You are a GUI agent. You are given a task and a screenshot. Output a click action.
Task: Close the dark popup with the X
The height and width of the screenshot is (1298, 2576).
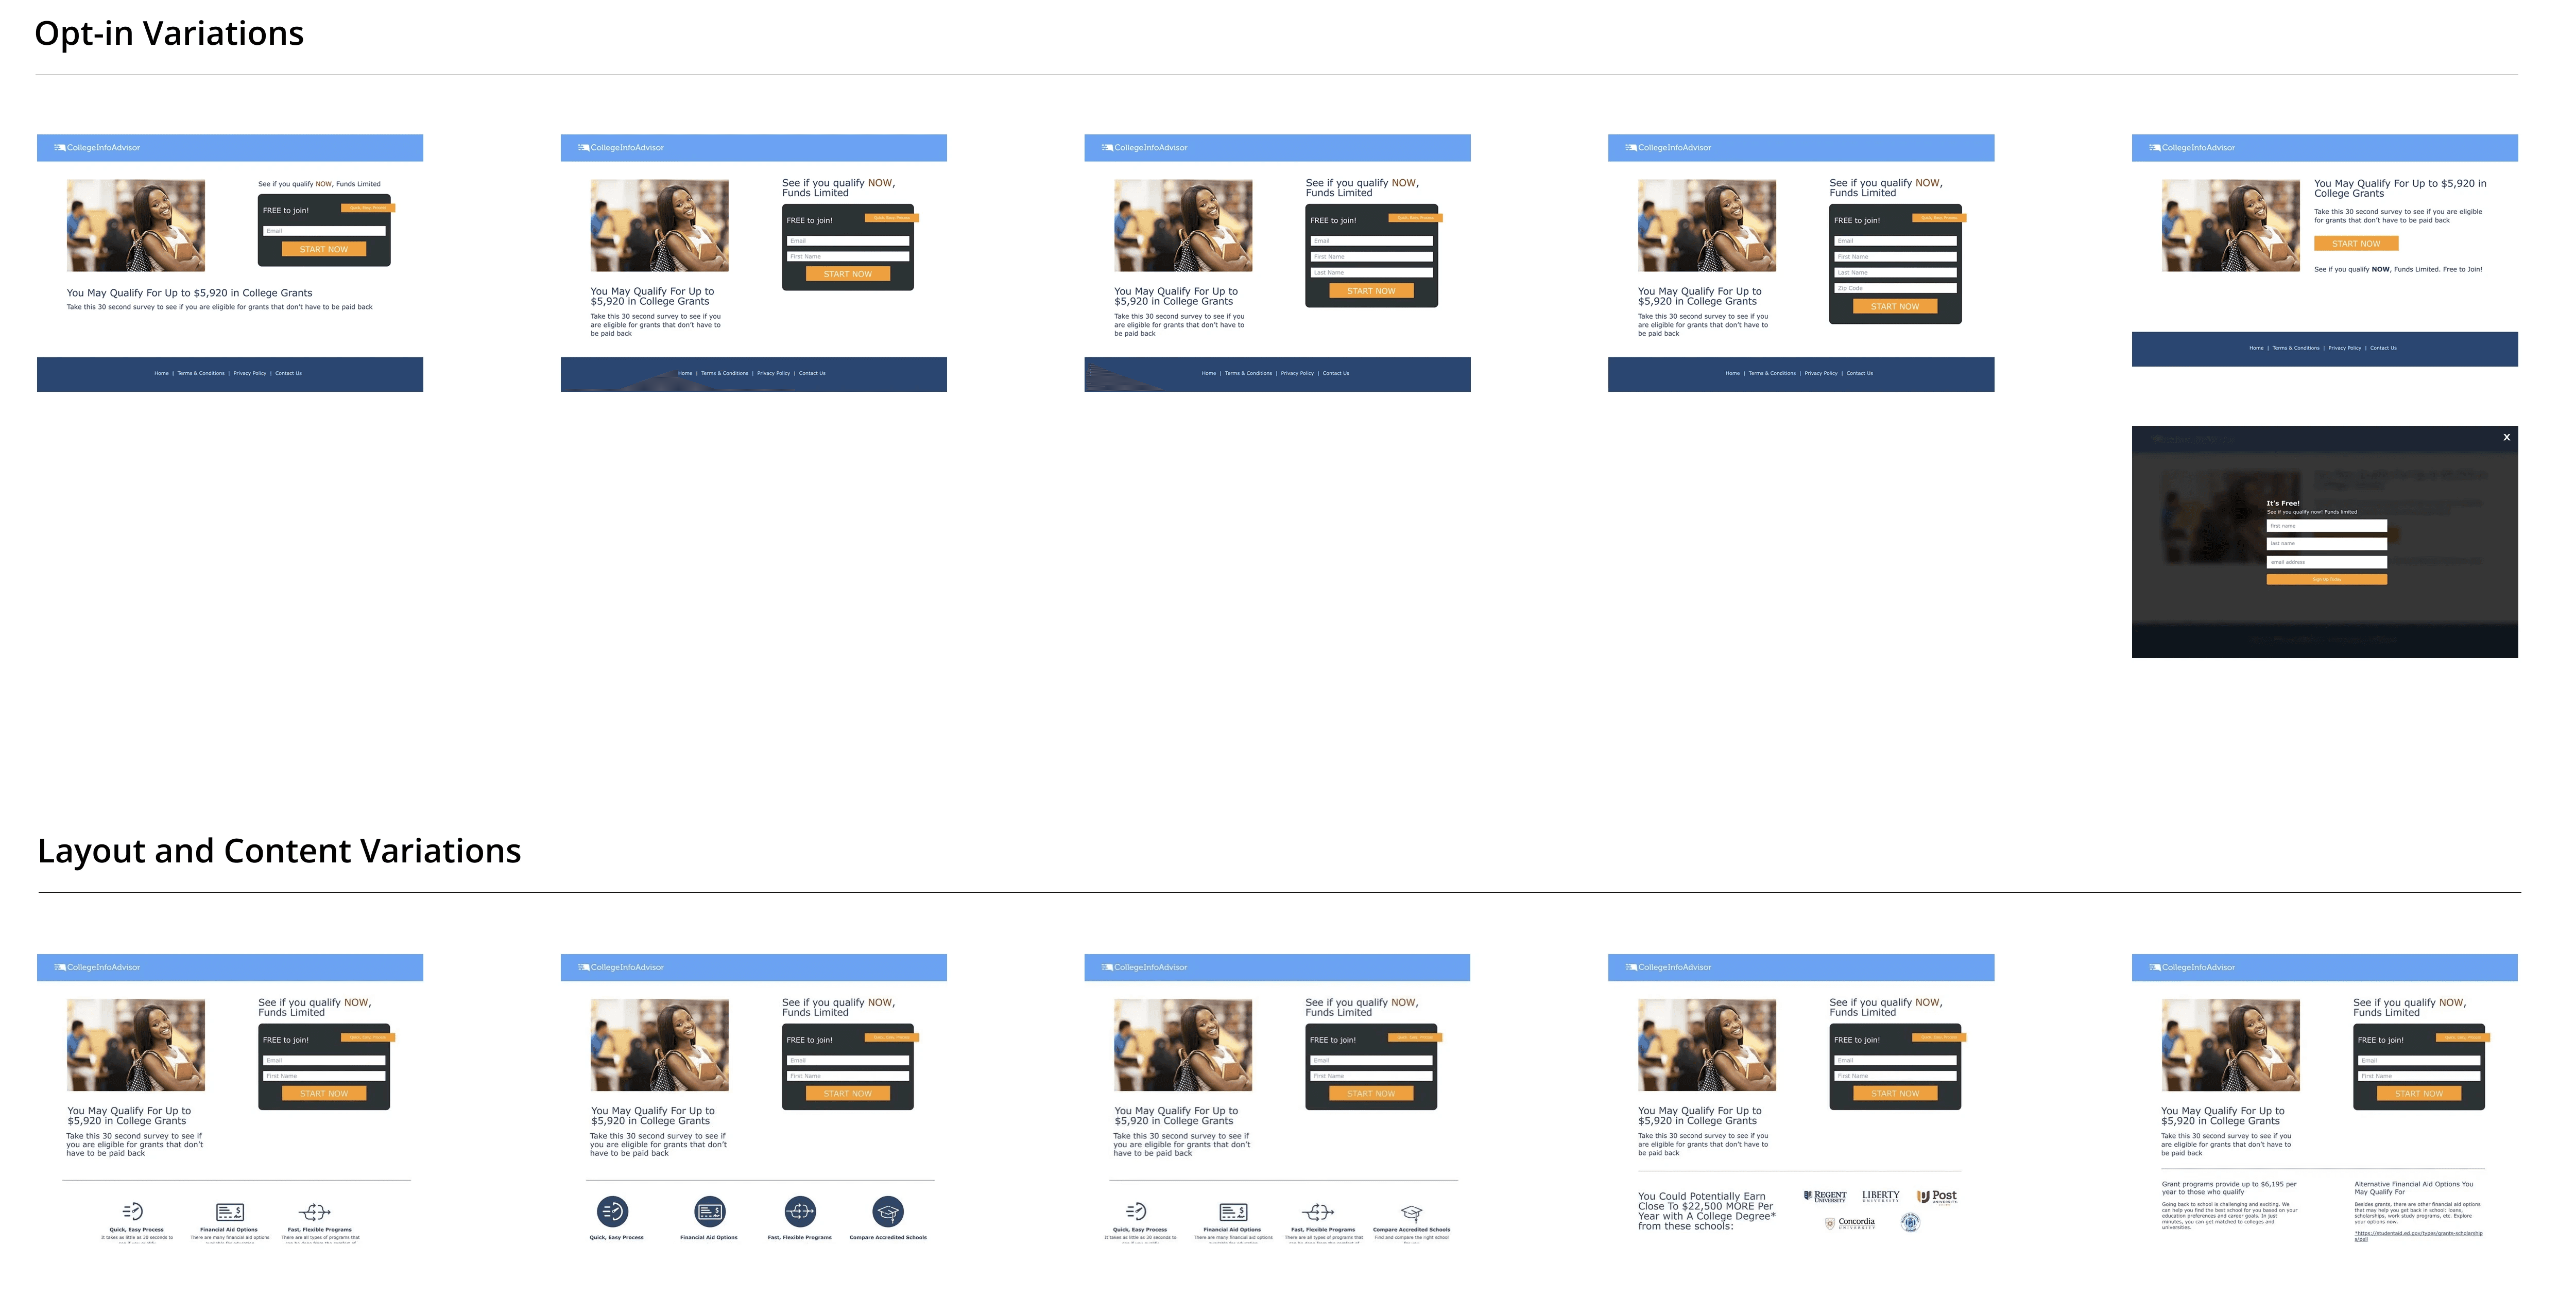(2506, 437)
